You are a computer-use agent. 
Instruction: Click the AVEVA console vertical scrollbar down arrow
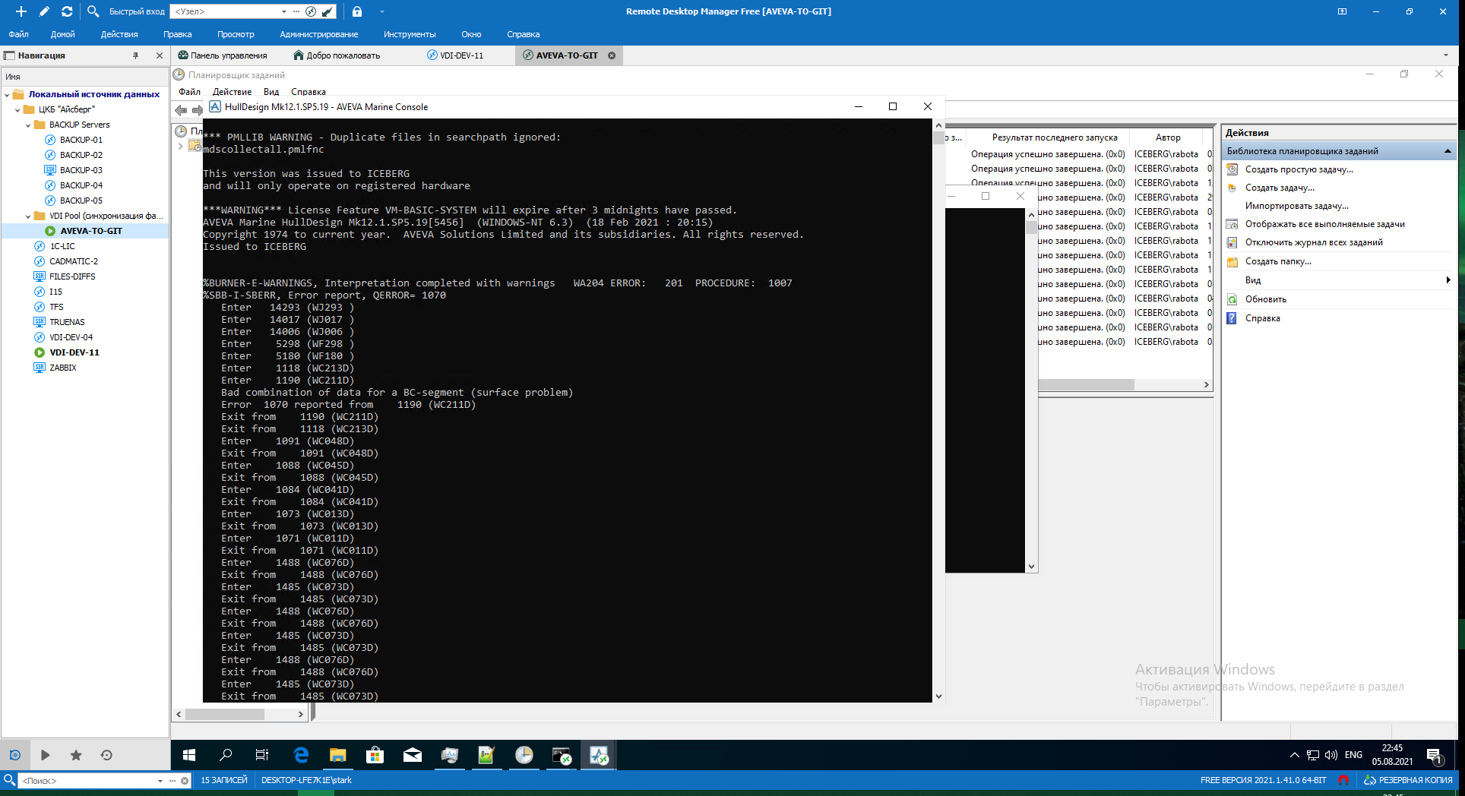[x=938, y=696]
